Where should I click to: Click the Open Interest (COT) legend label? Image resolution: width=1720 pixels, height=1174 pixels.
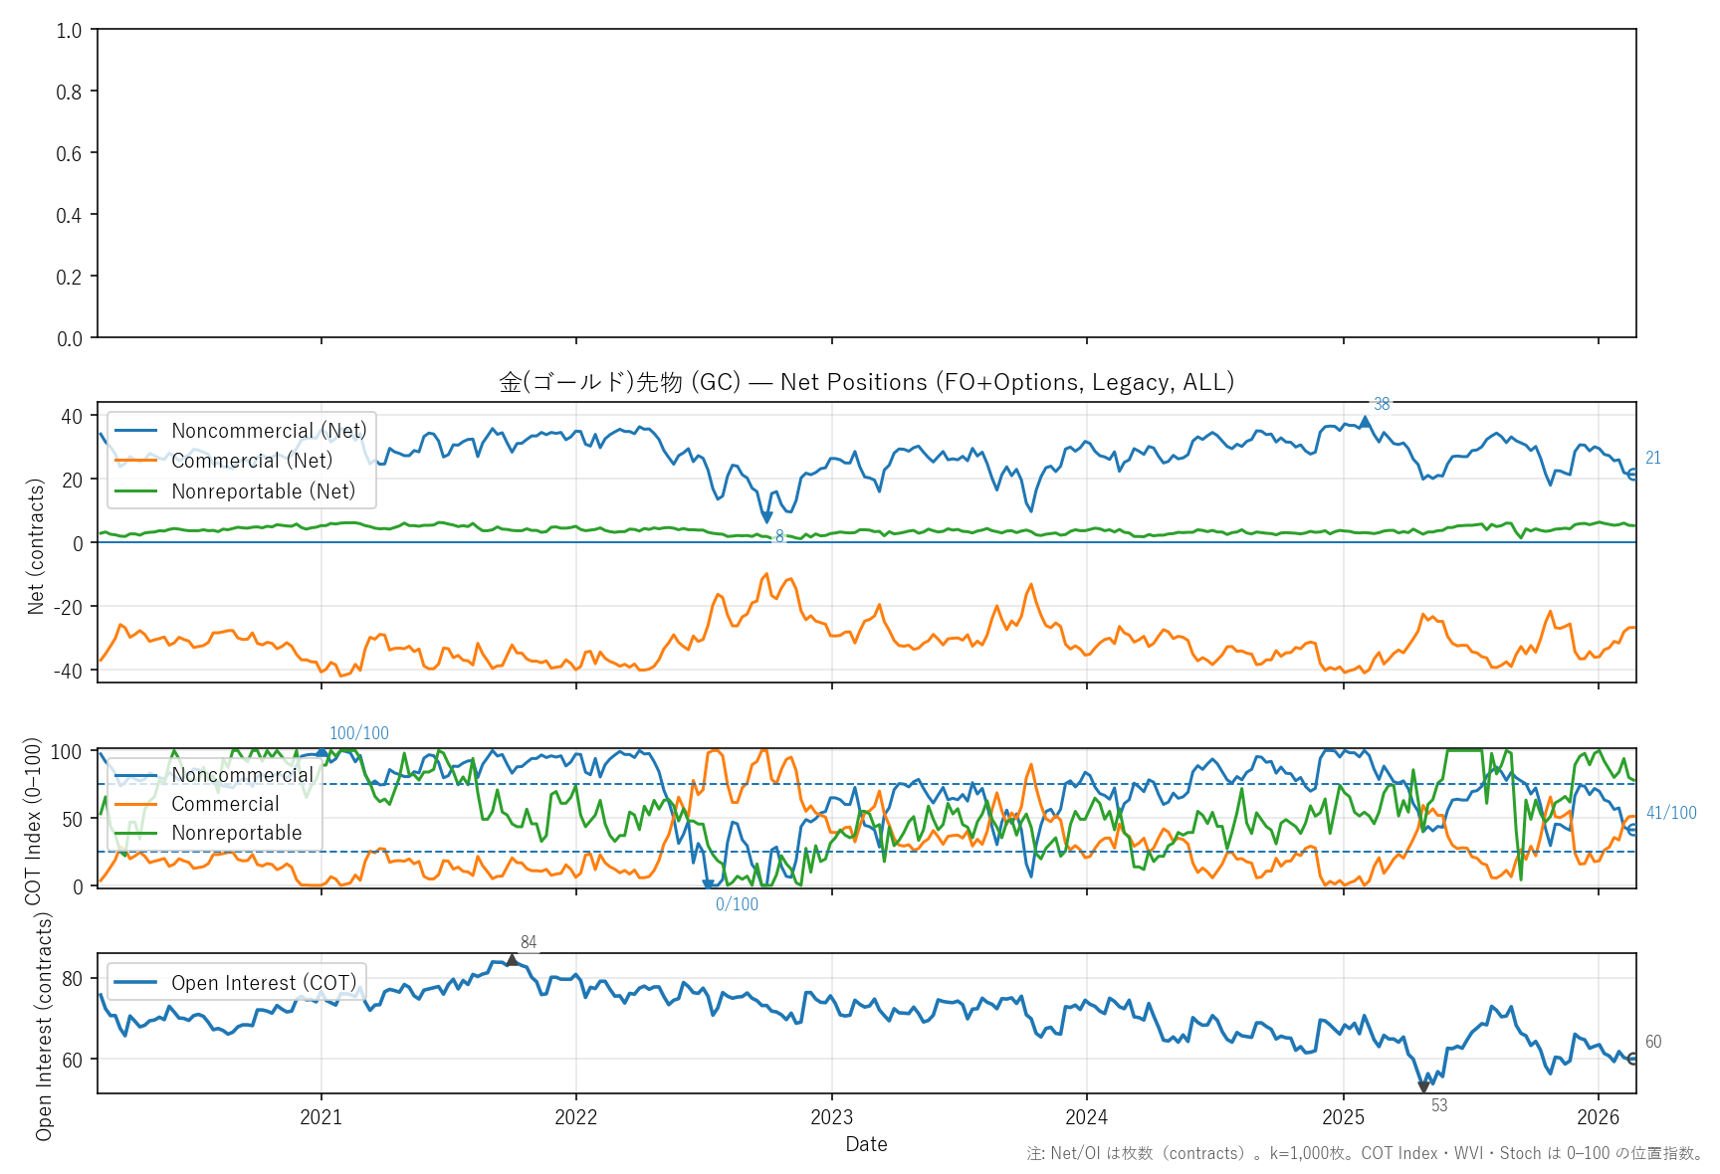(264, 983)
